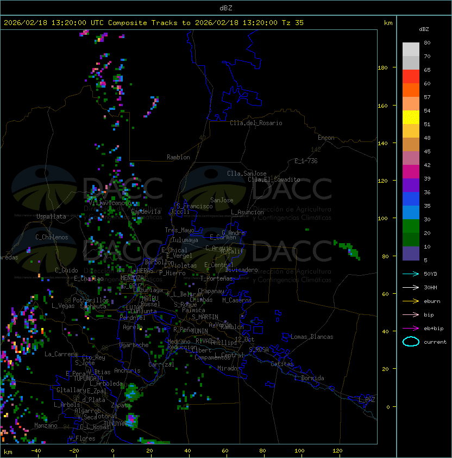Click the 'eb+bip' legend label
Image resolution: width=452 pixels, height=458 pixels.
(x=434, y=329)
